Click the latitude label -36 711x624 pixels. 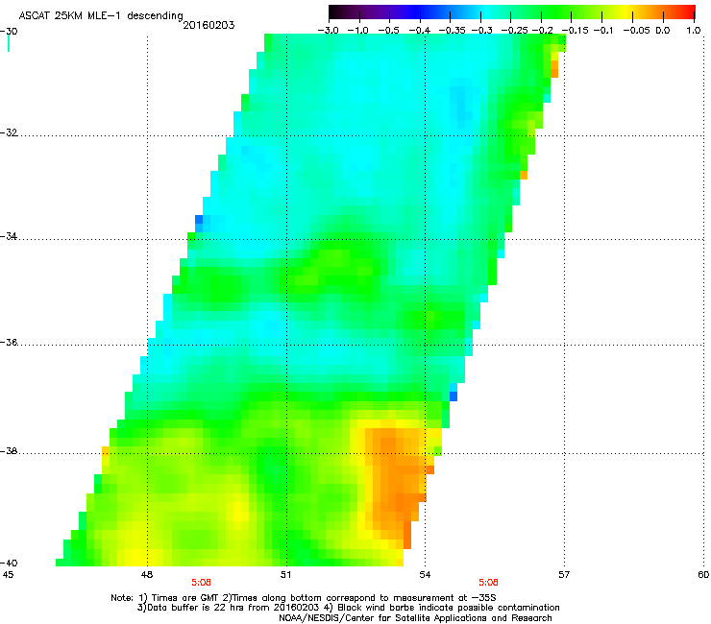tap(9, 342)
